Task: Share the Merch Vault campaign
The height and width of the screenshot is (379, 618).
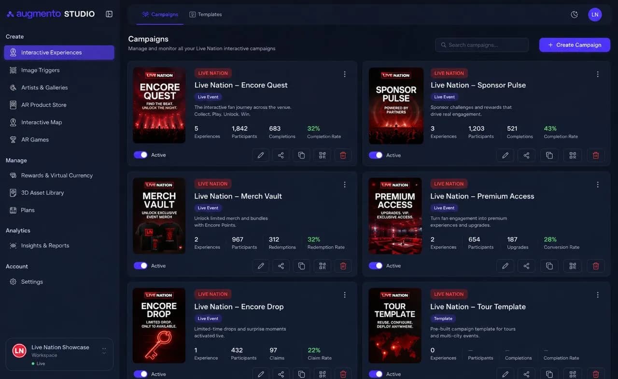Action: pyautogui.click(x=281, y=266)
